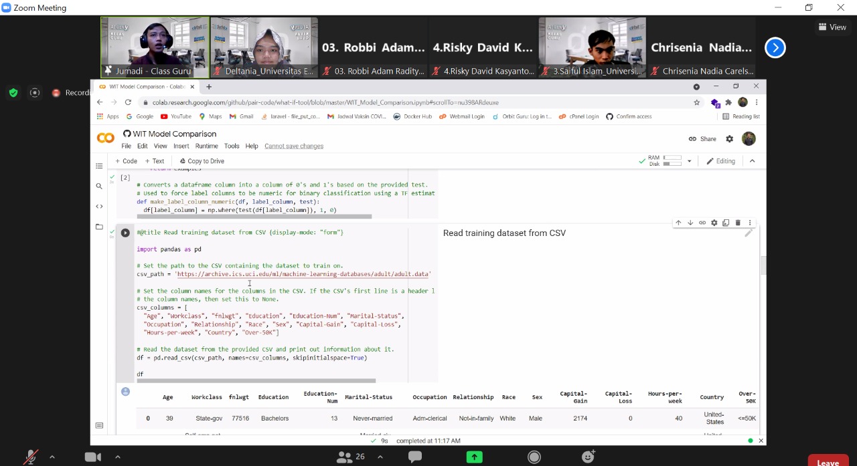
Task: Open the Colab Edit menu
Action: (x=143, y=146)
